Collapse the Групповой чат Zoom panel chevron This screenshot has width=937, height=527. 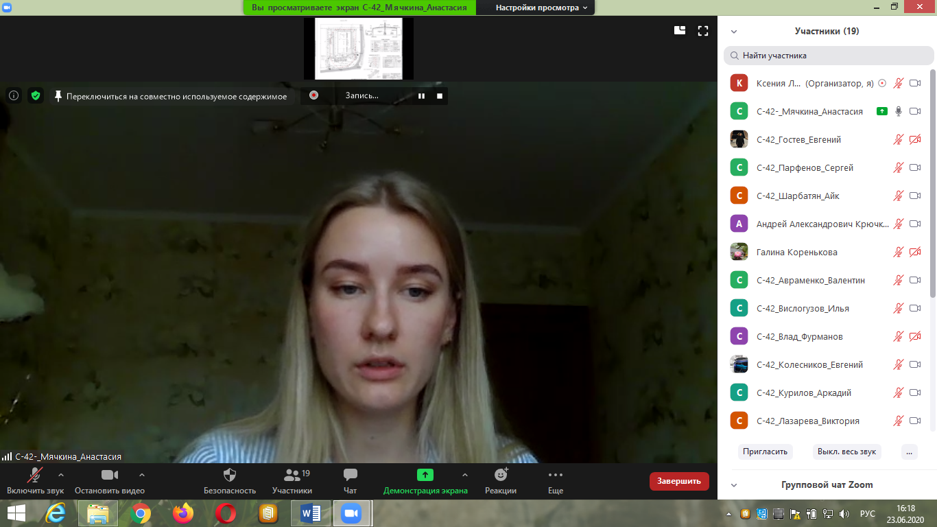coord(734,485)
